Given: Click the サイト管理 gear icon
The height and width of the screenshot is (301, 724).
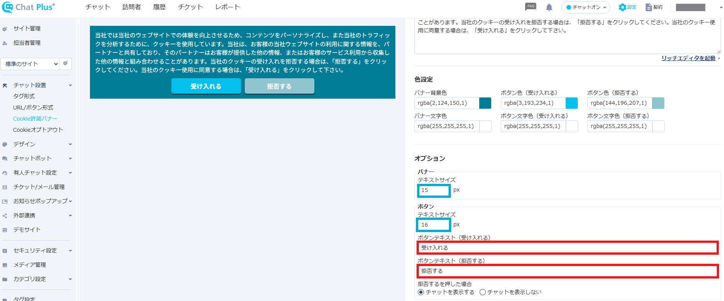Looking at the screenshot, I should tap(5, 29).
